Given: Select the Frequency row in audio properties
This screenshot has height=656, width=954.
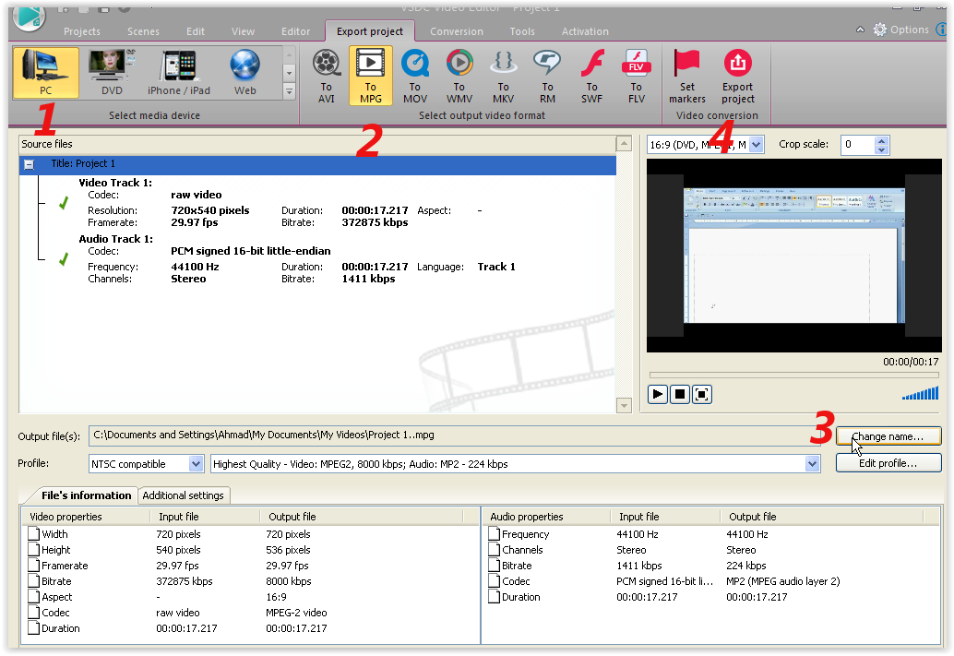Looking at the screenshot, I should (x=712, y=534).
